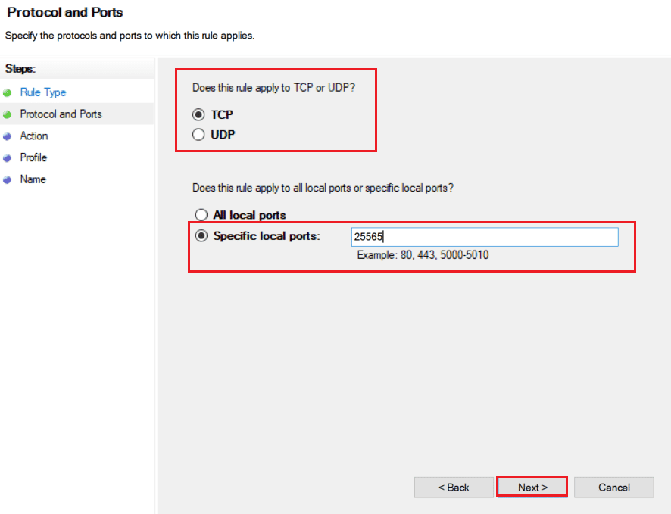
Task: Go to the Protocol and Ports step
Action: [61, 114]
